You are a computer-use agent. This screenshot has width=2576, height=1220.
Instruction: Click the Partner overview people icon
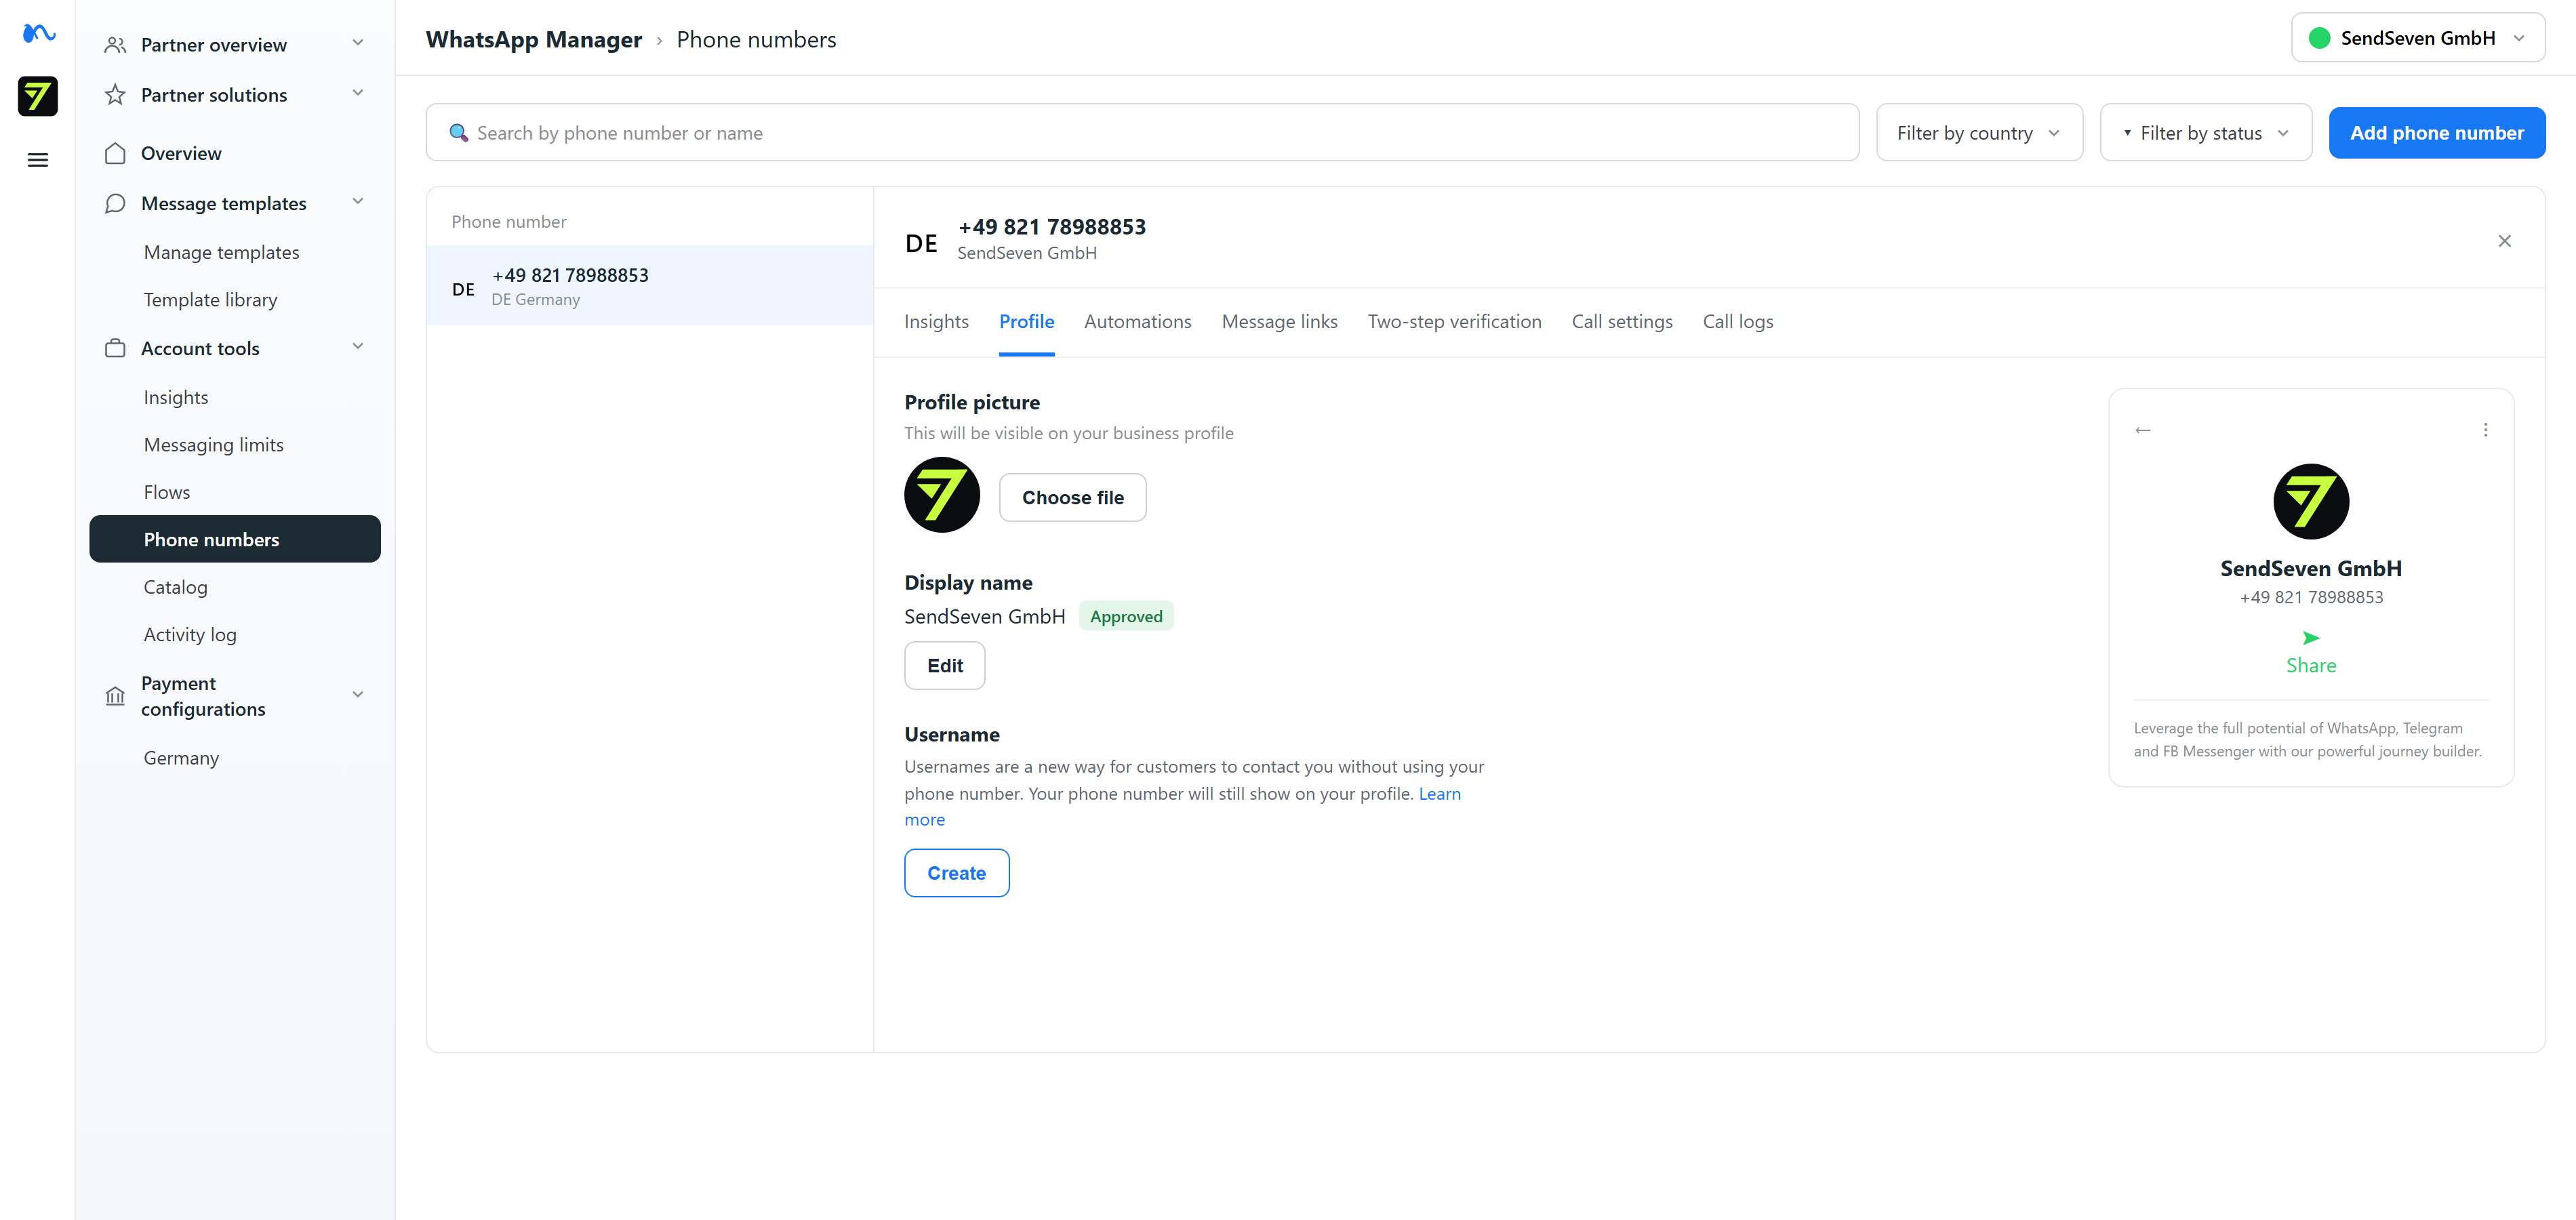[115, 45]
